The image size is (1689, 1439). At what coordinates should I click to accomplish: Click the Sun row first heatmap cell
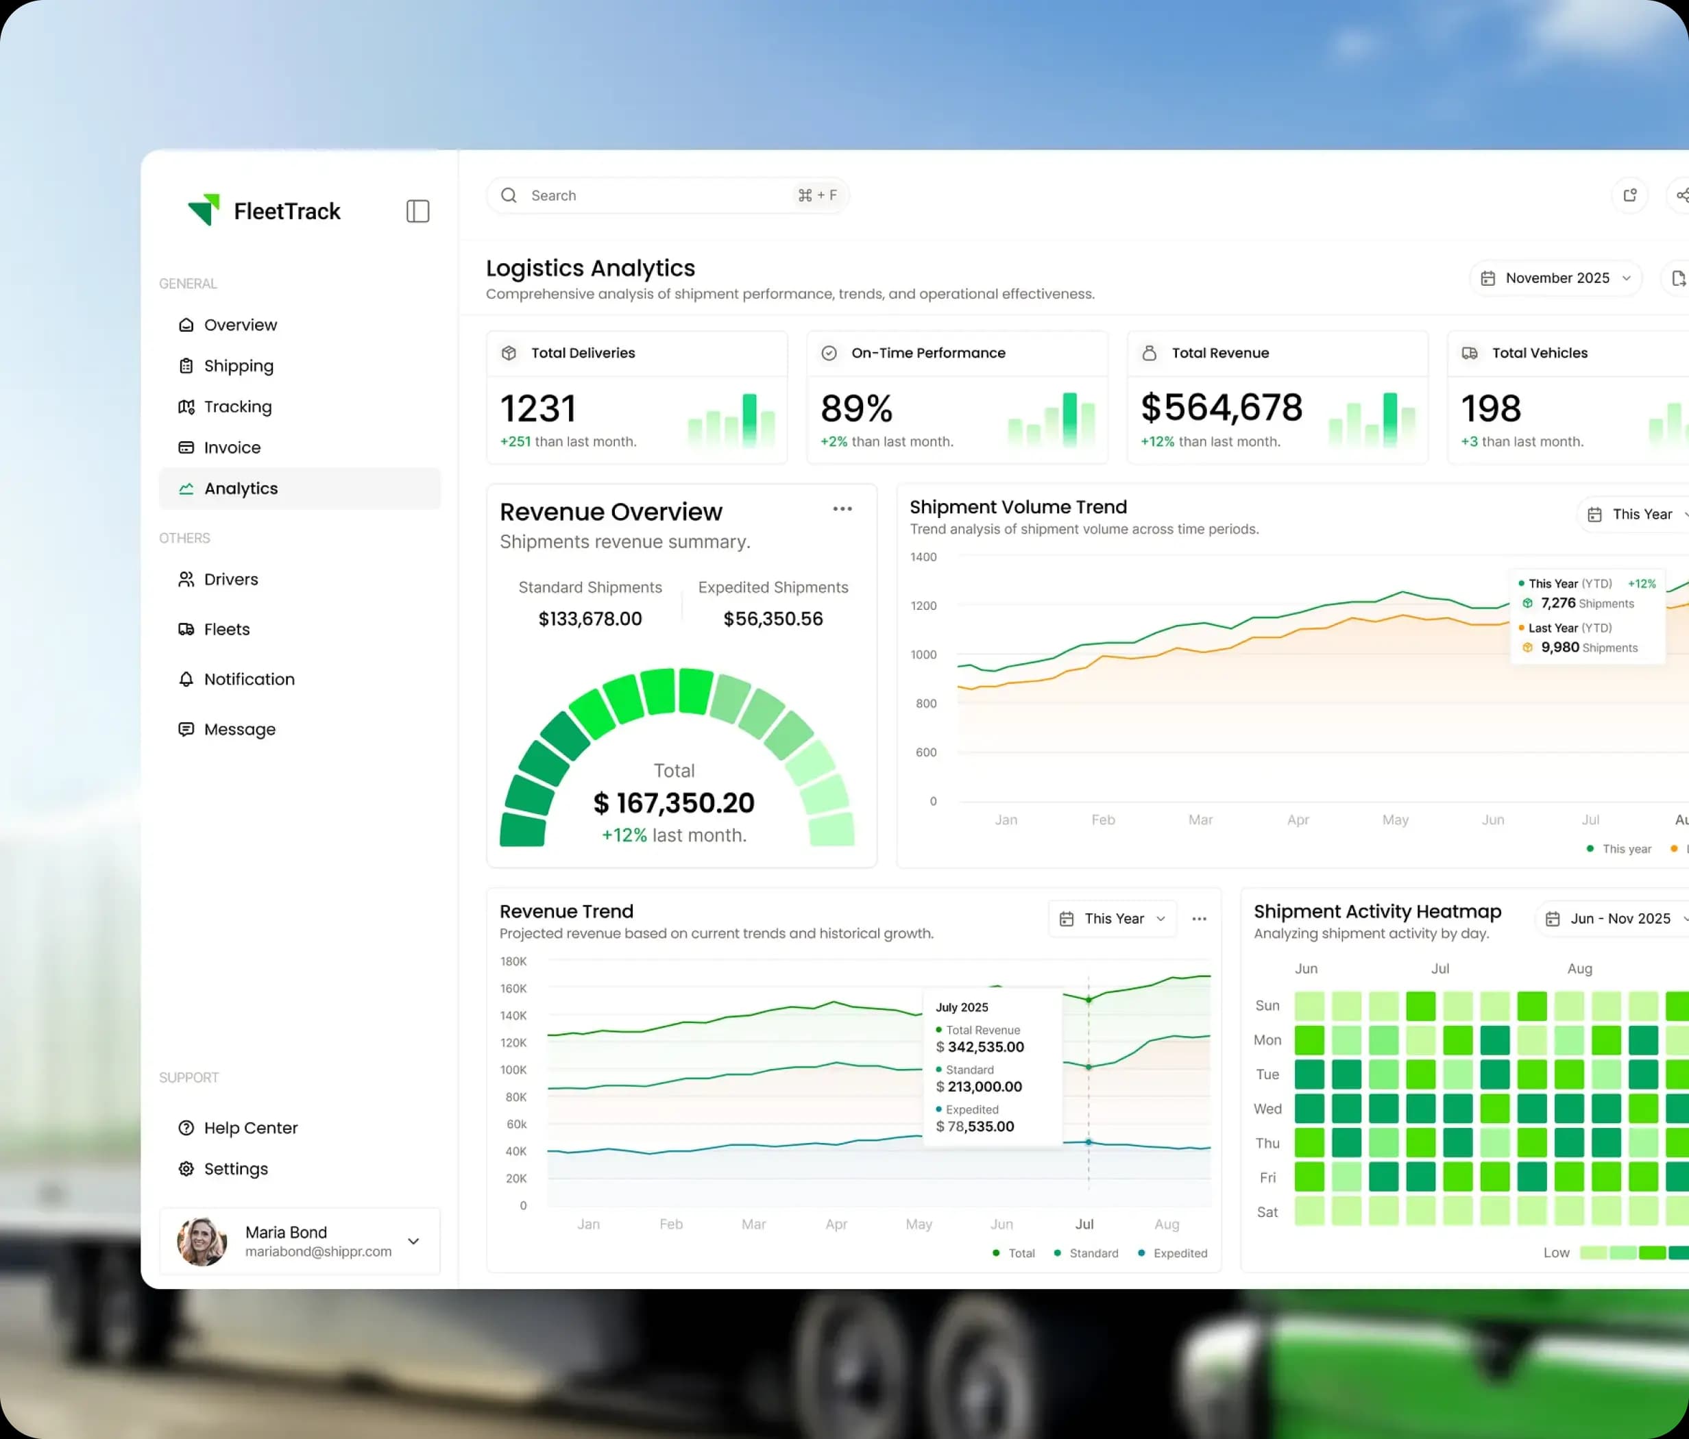coord(1309,1005)
